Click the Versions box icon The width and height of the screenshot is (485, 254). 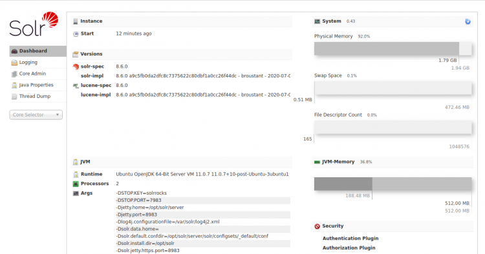click(x=76, y=54)
